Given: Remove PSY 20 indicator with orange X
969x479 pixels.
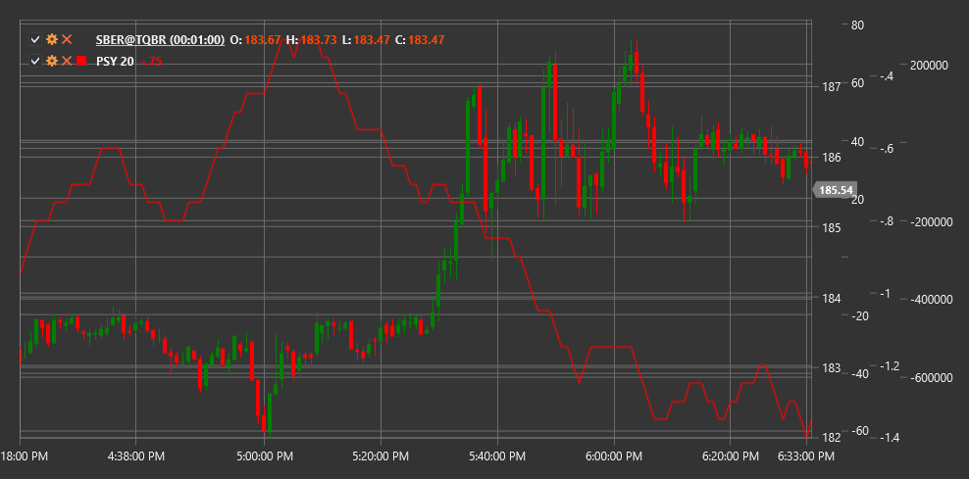Looking at the screenshot, I should [x=67, y=61].
